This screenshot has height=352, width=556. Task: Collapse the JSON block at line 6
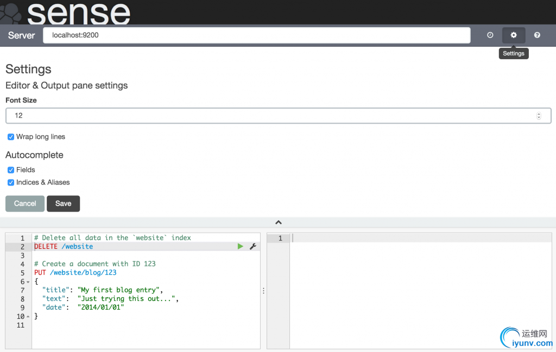point(28,282)
